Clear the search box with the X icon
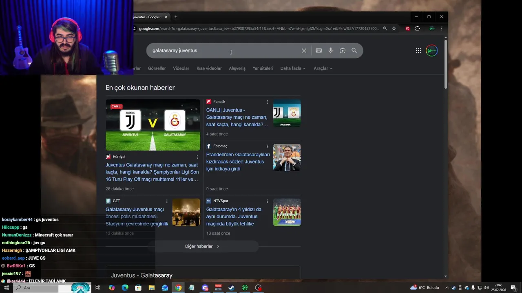The height and width of the screenshot is (293, 522). pyautogui.click(x=304, y=50)
